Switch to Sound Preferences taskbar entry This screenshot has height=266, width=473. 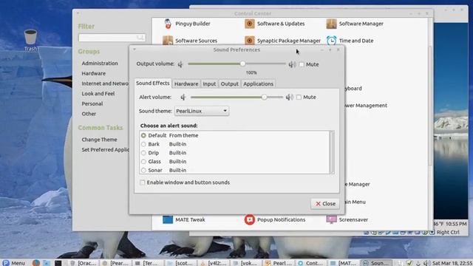point(377,263)
